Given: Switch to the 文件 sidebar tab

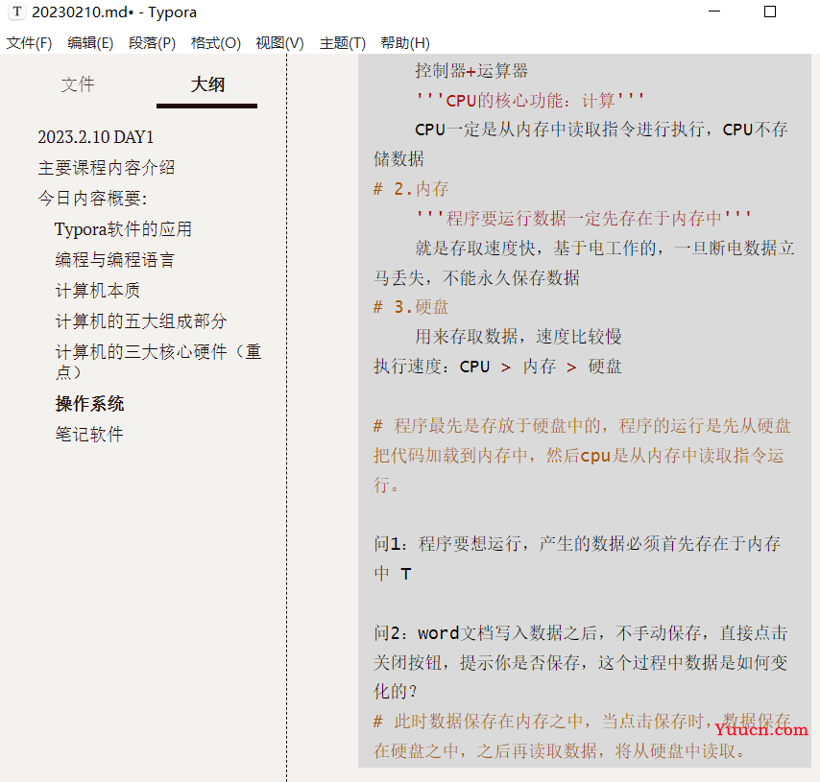Looking at the screenshot, I should point(78,84).
